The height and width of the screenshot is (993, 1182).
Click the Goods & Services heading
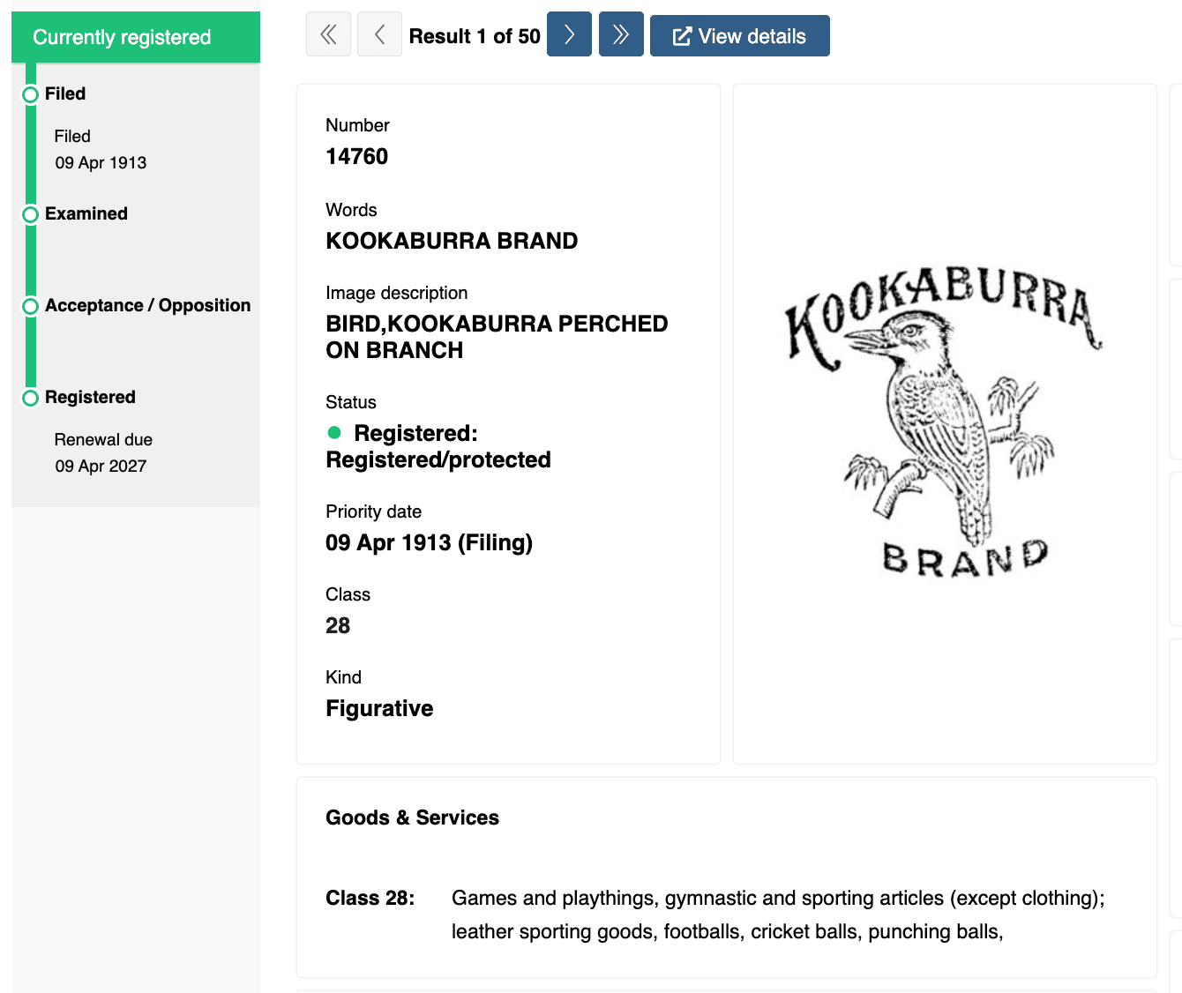click(x=412, y=818)
